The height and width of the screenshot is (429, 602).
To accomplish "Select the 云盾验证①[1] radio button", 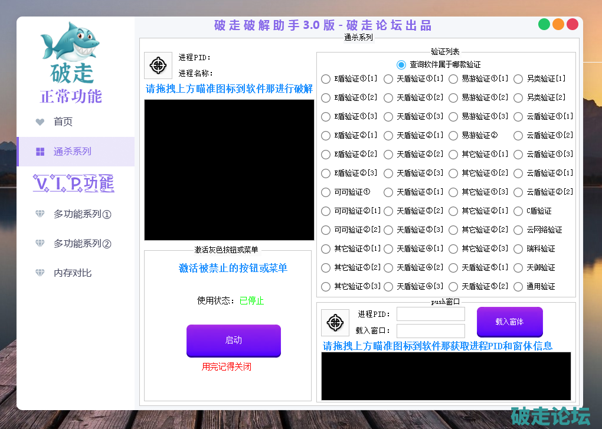I will [x=518, y=116].
